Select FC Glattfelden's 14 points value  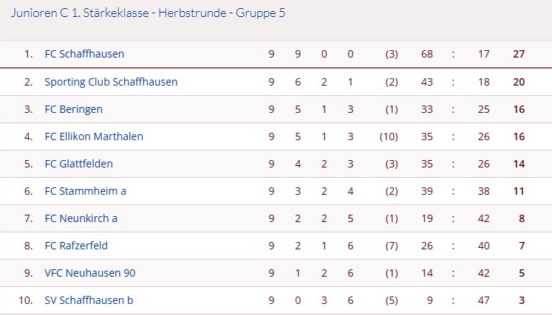[519, 164]
